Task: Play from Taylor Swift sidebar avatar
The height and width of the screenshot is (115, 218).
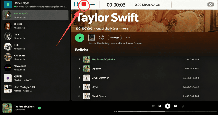Action: pos(8,15)
